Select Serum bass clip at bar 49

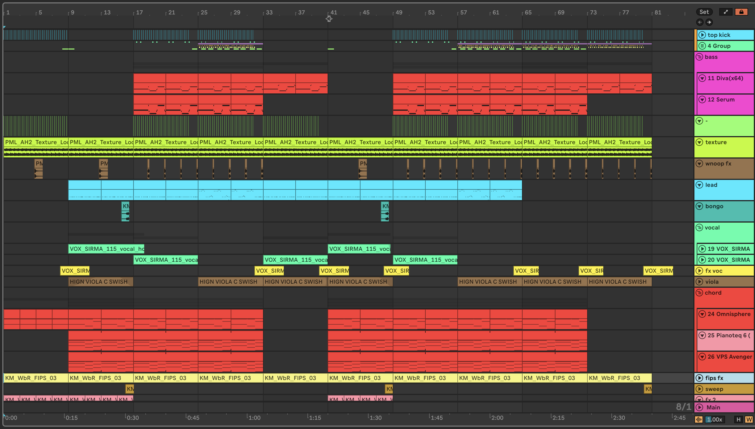click(x=409, y=105)
